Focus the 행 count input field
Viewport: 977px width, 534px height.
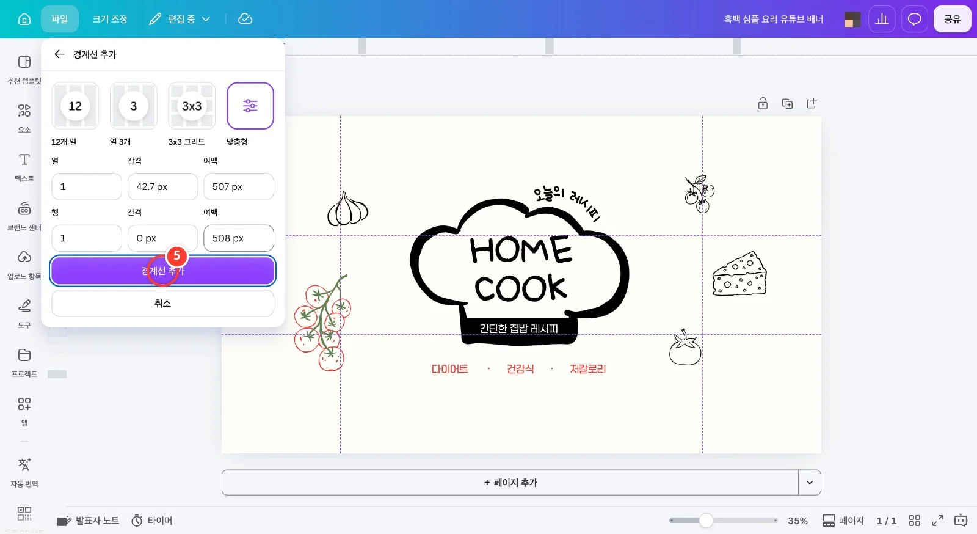87,238
